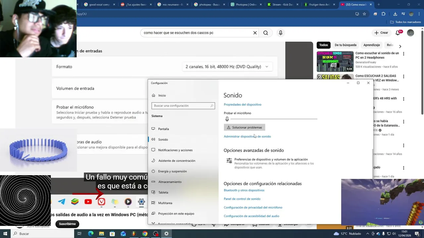Show more filter chips with the arrow
The image size is (424, 238).
[400, 47]
